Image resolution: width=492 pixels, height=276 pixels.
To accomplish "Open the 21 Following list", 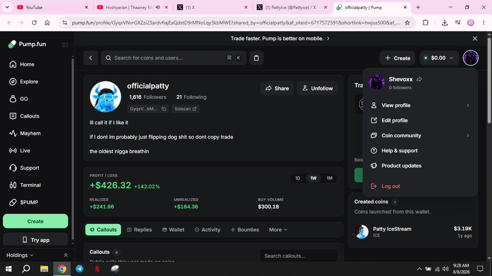I will (x=191, y=97).
